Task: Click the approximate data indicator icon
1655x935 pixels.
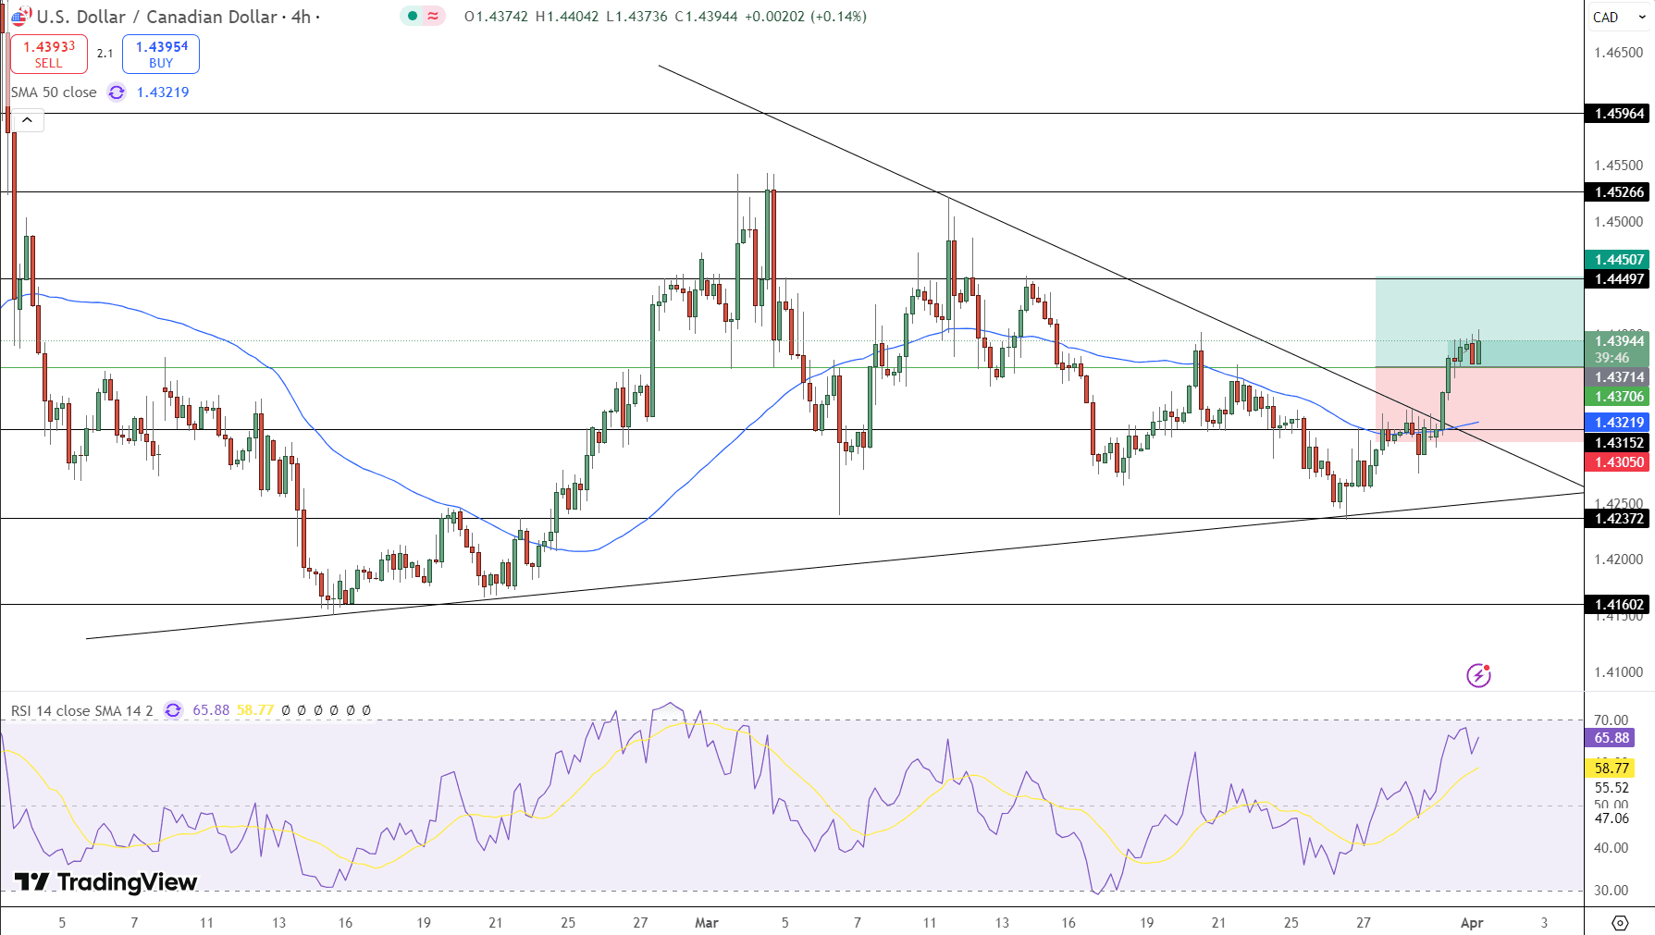Action: (x=433, y=16)
